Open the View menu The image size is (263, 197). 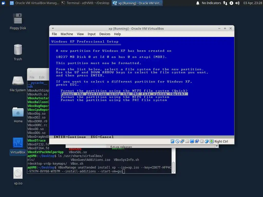click(80, 34)
